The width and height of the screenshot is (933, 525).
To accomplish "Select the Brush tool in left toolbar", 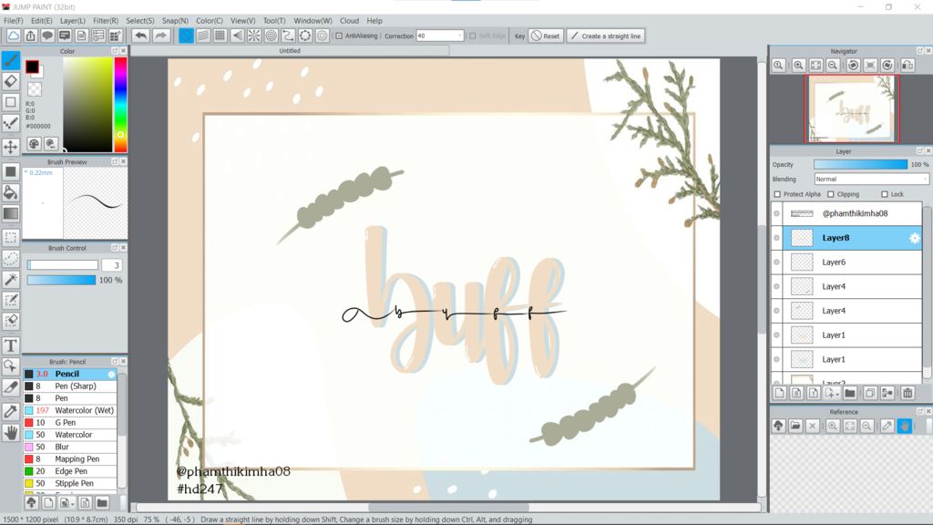I will [11, 59].
